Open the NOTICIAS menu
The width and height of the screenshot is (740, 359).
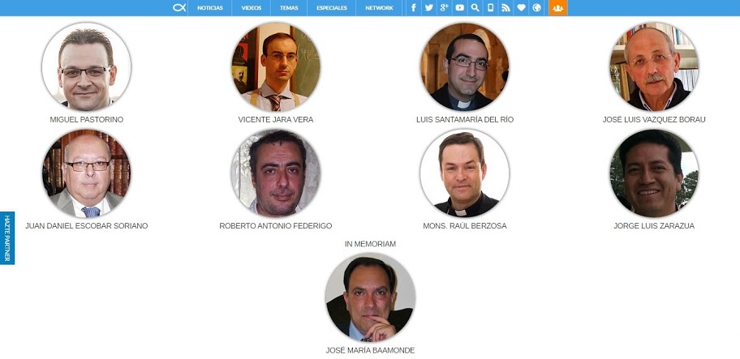pyautogui.click(x=210, y=8)
